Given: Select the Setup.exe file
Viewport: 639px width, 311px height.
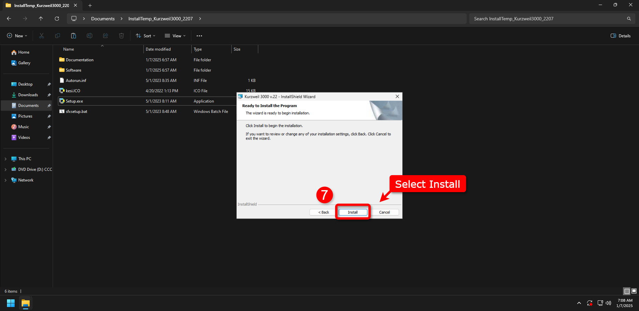Looking at the screenshot, I should click(x=74, y=101).
